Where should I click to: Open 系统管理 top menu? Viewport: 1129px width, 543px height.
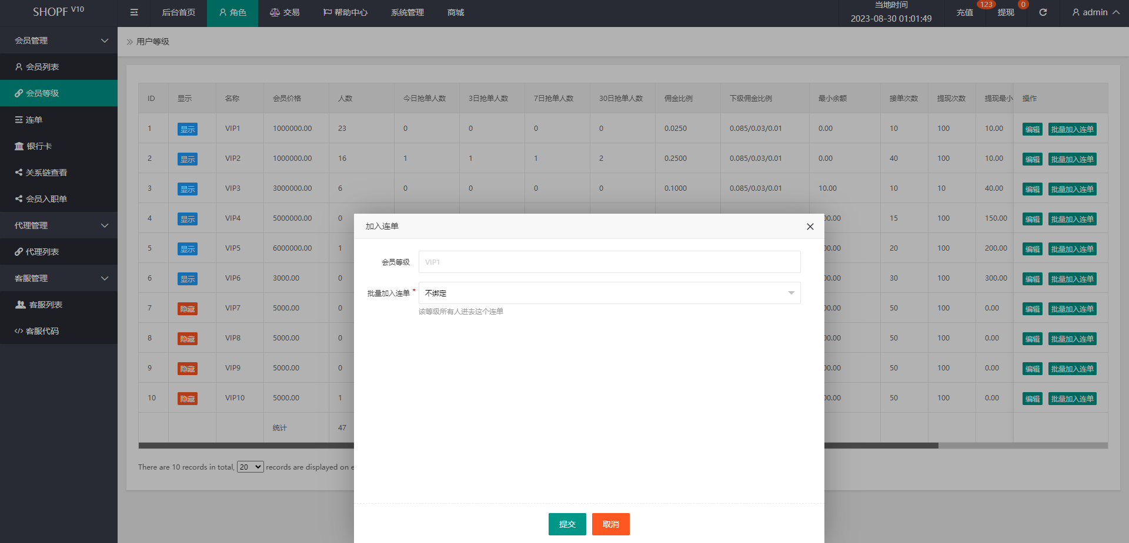407,12
